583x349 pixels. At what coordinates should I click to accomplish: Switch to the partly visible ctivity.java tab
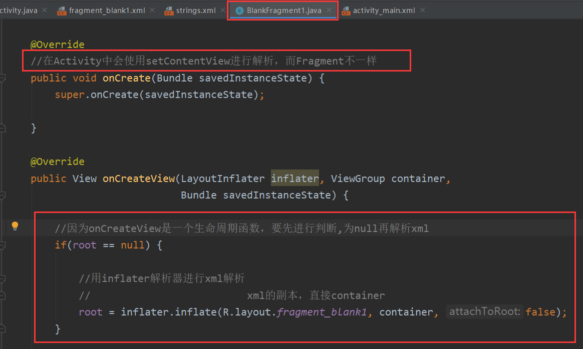[19, 10]
